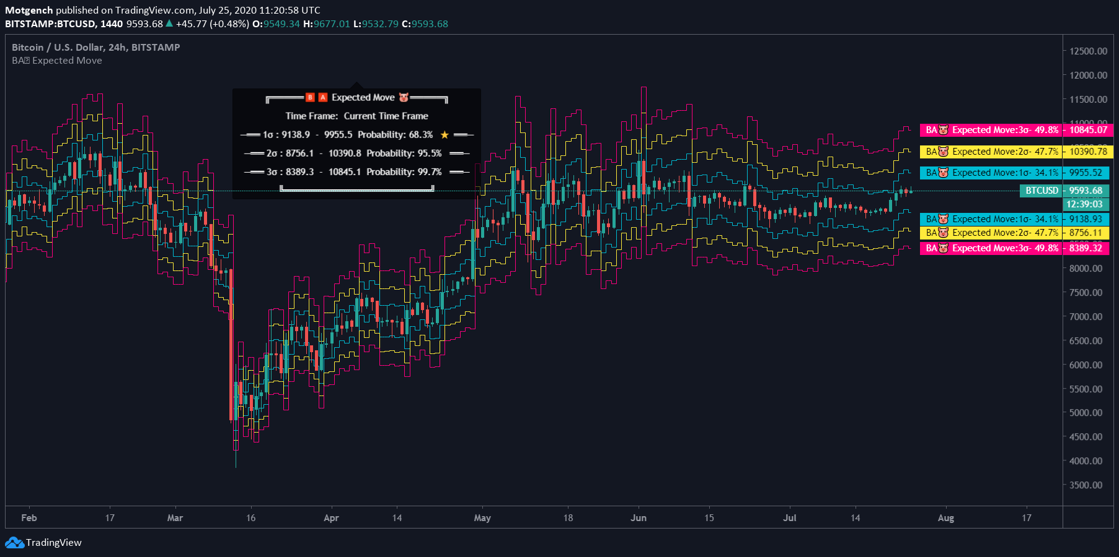Click the O:9549.34 open value

click(276, 24)
